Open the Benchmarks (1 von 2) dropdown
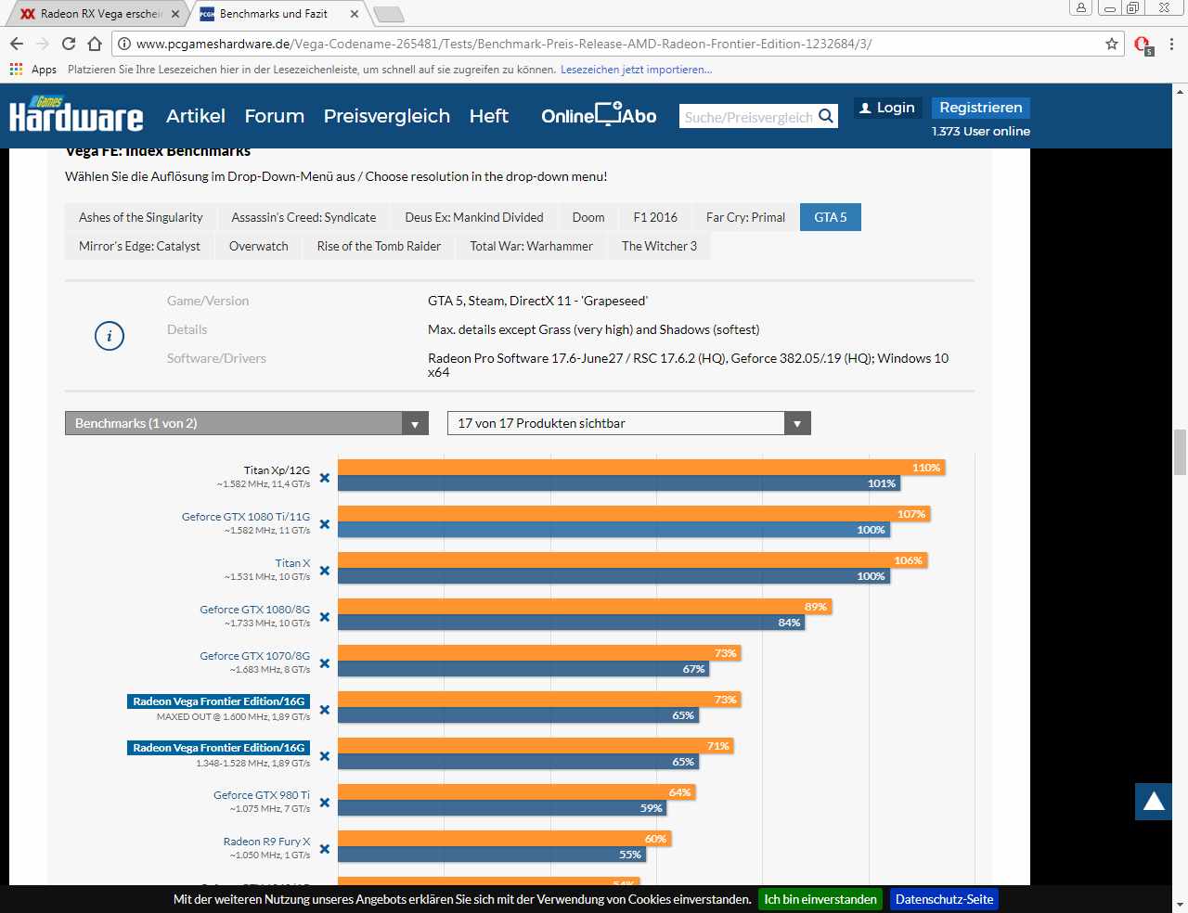Viewport: 1188px width, 913px height. tap(247, 423)
